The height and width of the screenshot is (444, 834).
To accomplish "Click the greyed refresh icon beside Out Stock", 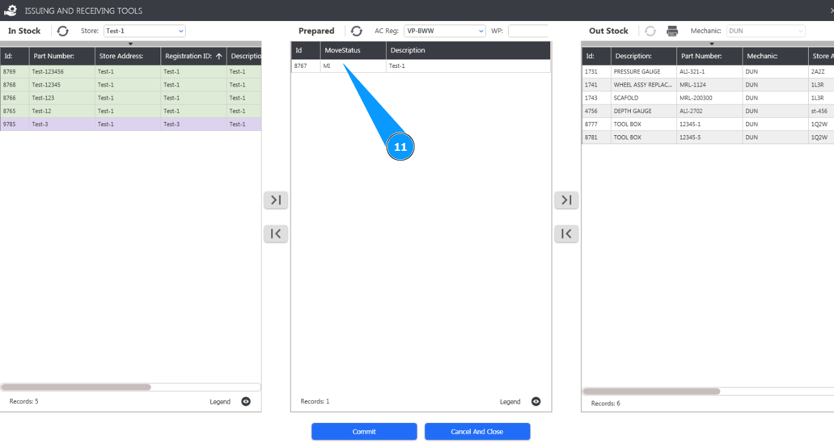I will point(651,31).
